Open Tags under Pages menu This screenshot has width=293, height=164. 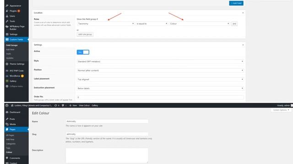click(x=8, y=148)
